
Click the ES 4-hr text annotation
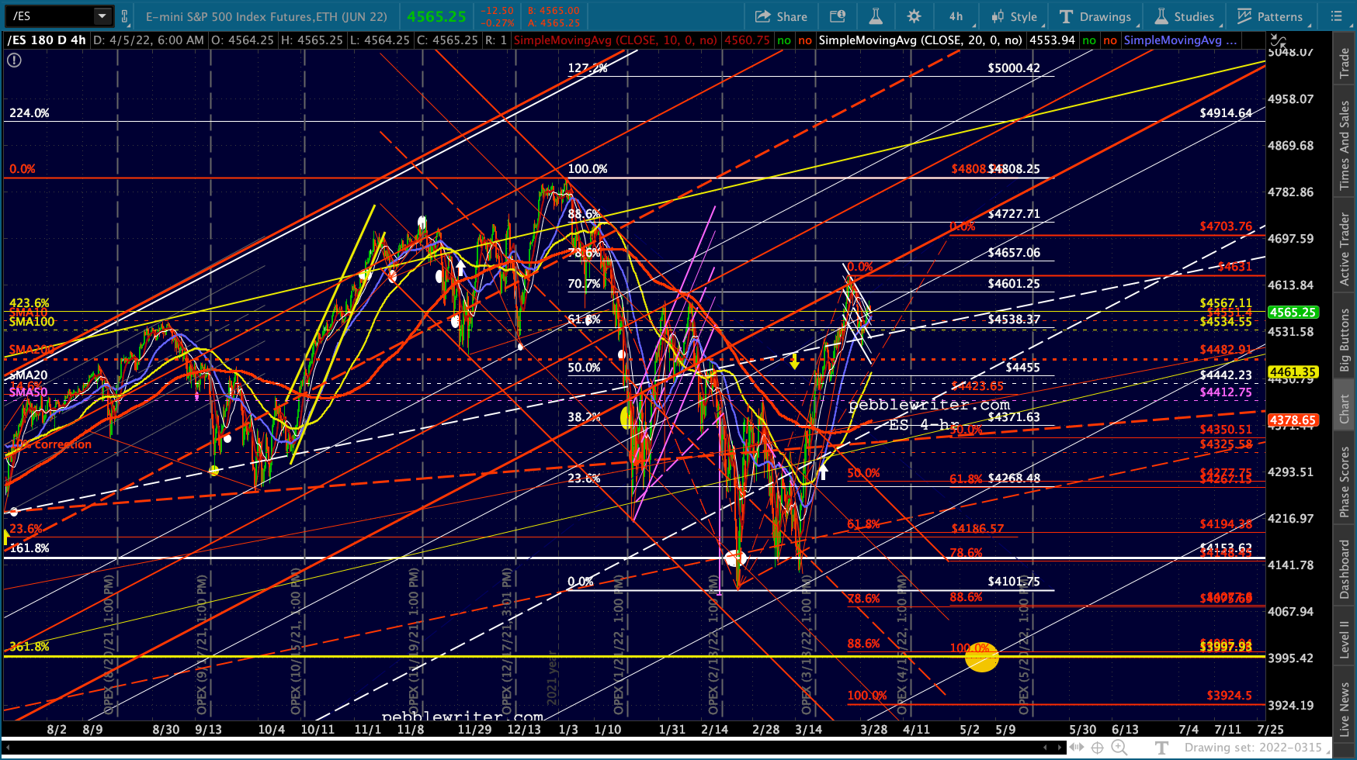pos(924,425)
